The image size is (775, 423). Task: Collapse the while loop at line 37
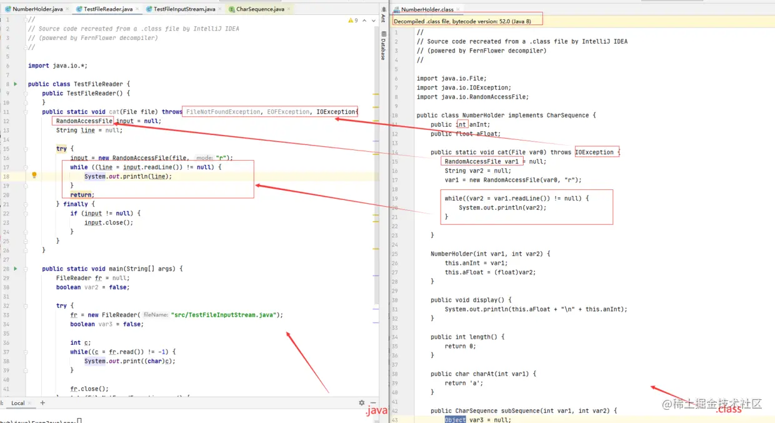pyautogui.click(x=25, y=352)
